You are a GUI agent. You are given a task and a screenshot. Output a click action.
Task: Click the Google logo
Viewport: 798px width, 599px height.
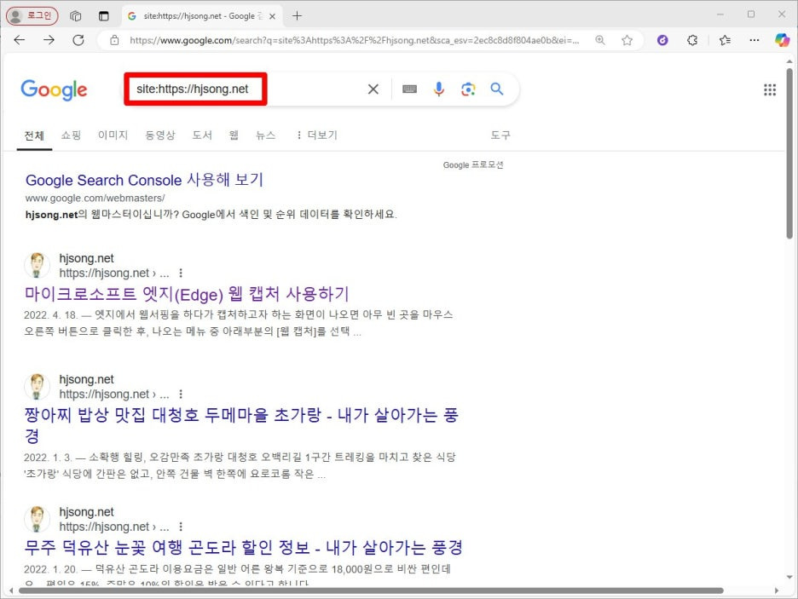(54, 90)
